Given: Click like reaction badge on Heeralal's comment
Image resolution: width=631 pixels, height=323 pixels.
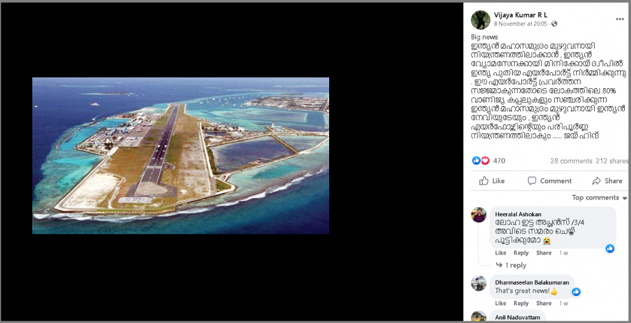Looking at the screenshot, I should (x=610, y=248).
